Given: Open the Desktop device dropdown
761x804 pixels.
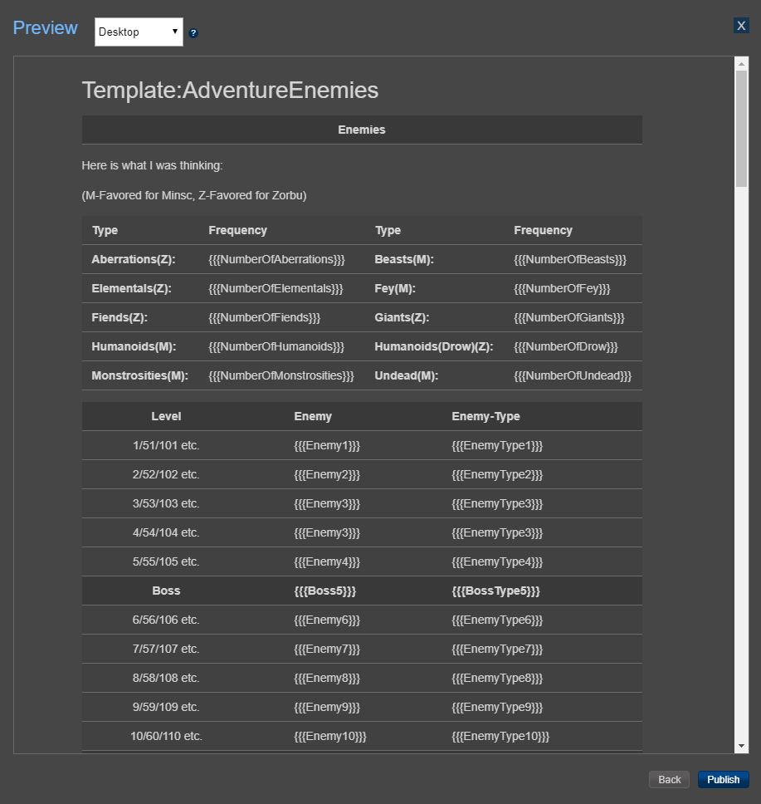Looking at the screenshot, I should coord(139,32).
